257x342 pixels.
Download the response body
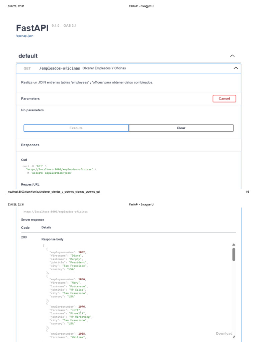[224, 333]
